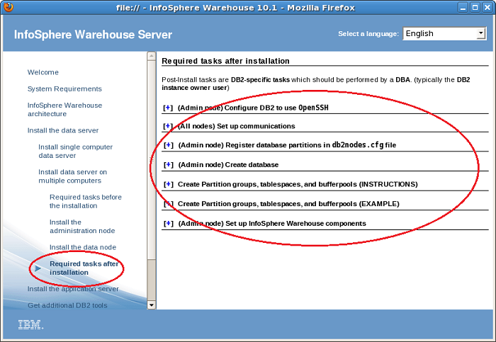Click the InfoSphere Warehouse Server title
This screenshot has height=342, width=496.
pos(93,35)
